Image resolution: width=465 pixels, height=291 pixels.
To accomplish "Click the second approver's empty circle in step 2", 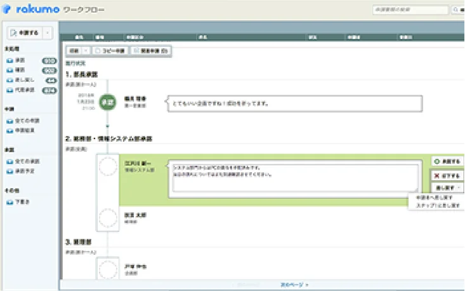I will tap(108, 218).
